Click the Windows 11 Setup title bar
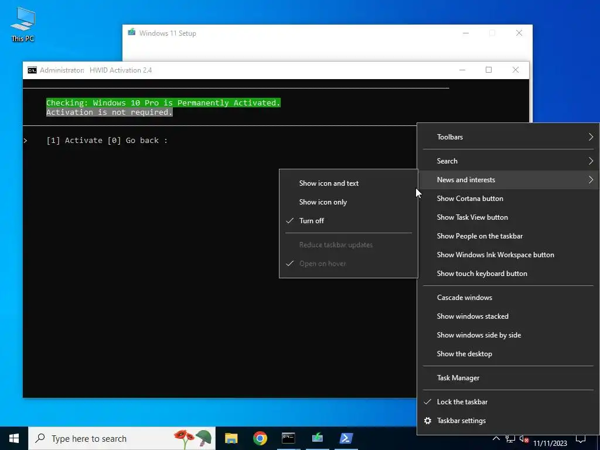The image size is (600, 450). click(327, 33)
